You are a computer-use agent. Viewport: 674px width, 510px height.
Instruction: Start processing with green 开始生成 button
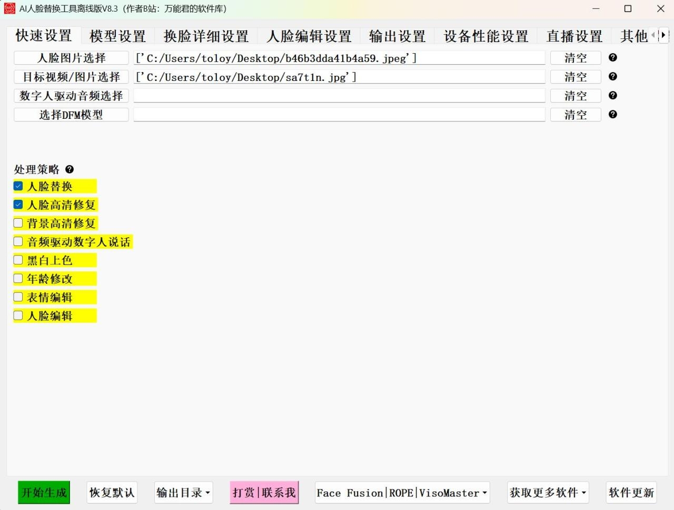tap(44, 493)
